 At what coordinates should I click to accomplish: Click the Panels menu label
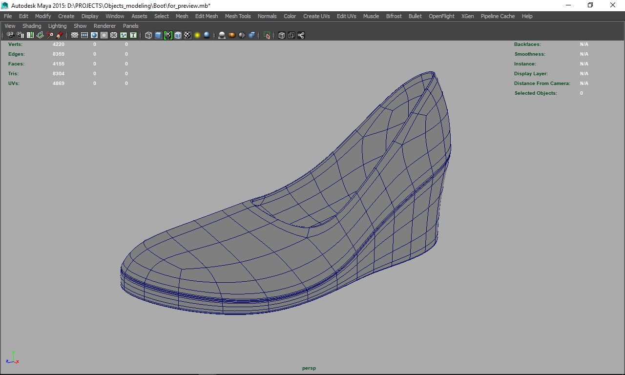click(x=130, y=26)
